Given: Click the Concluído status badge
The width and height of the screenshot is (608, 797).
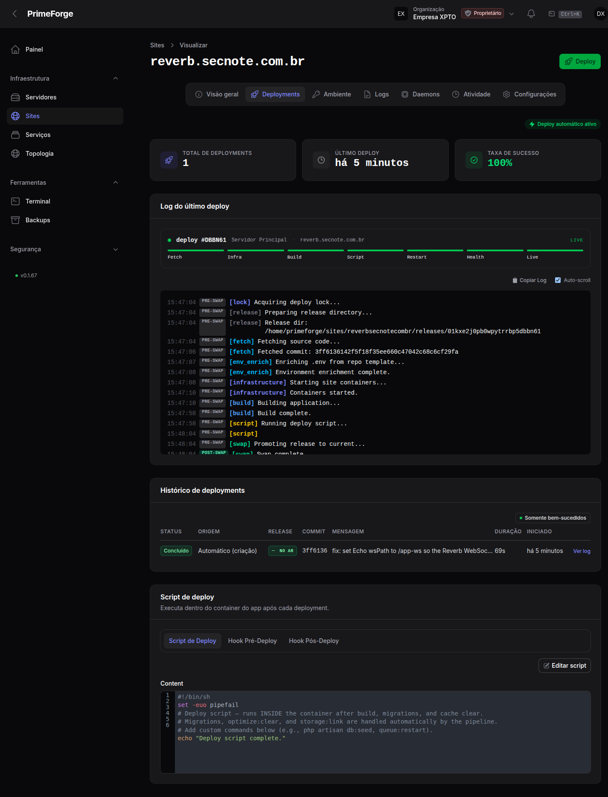Looking at the screenshot, I should [x=176, y=551].
